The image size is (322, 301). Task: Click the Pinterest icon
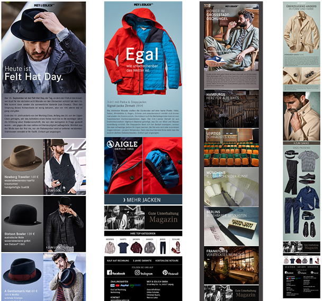(x=165, y=272)
